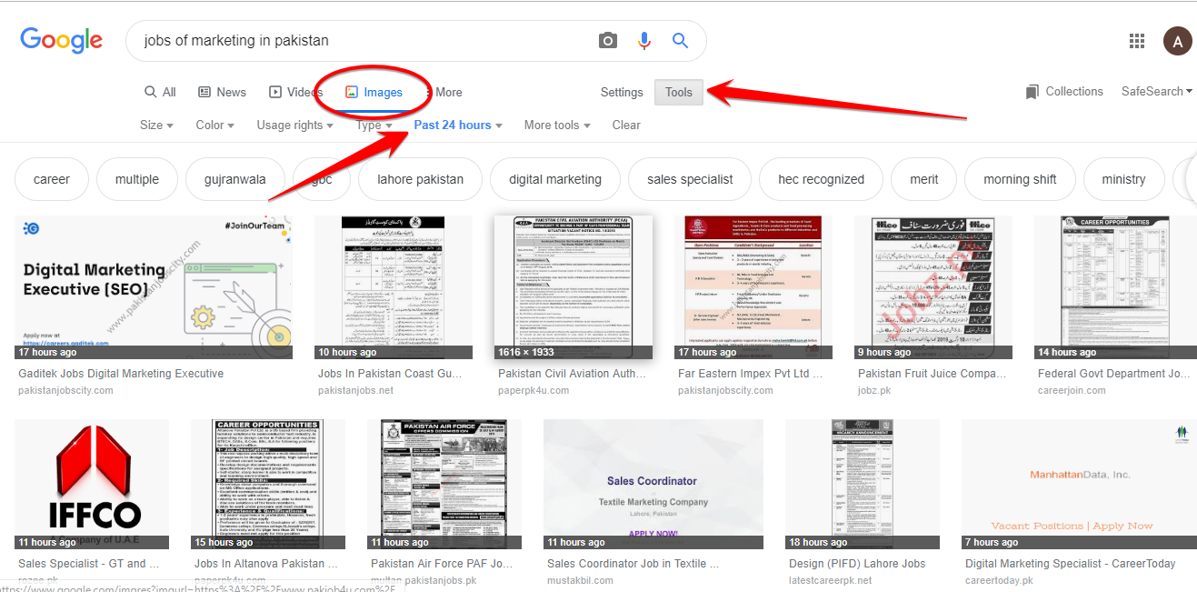Expand the Size filter dropdown
Viewport: 1197px width, 592px height.
156,125
